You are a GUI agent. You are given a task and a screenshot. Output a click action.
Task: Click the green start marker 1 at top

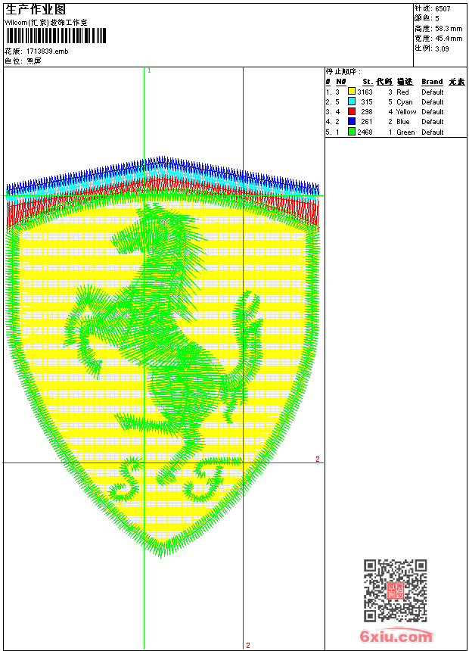pos(149,70)
